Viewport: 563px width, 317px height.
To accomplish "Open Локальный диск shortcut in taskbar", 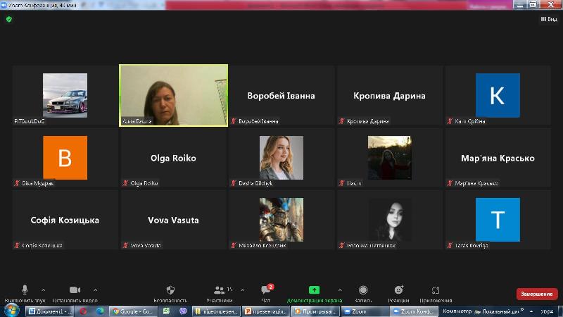I will pyautogui.click(x=497, y=311).
